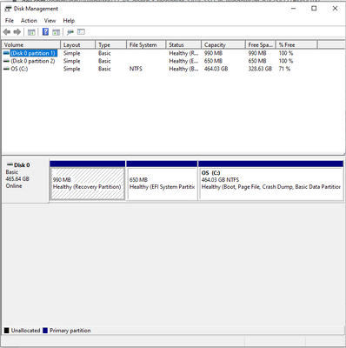The width and height of the screenshot is (346, 348).
Task: Click the Unallocated legend label
Action: (x=25, y=331)
